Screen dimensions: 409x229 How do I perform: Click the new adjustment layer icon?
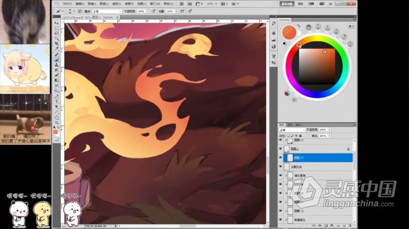pyautogui.click(x=332, y=225)
